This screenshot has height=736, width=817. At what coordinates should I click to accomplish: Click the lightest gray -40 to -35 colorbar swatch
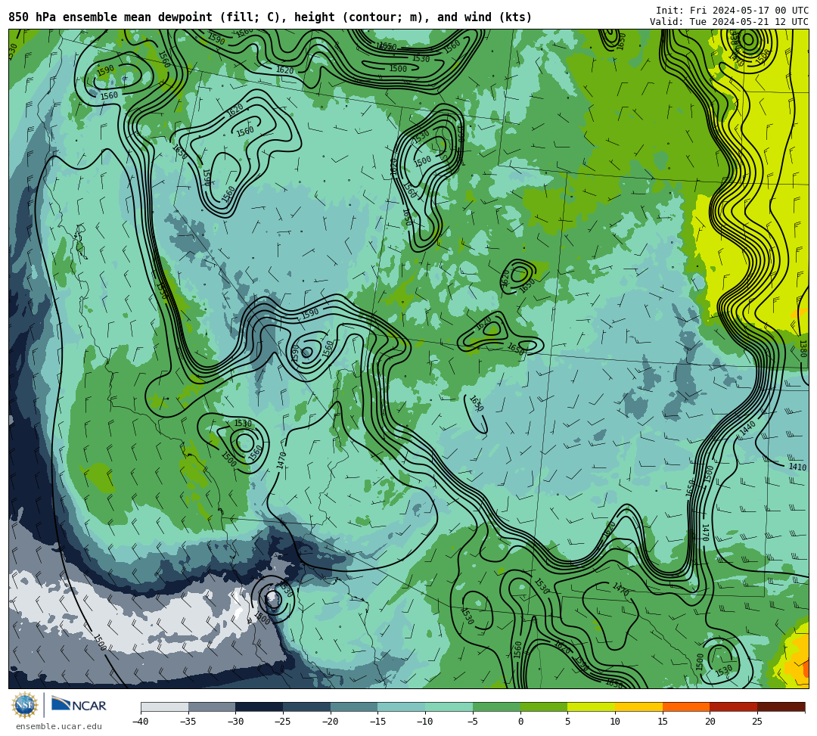click(165, 706)
